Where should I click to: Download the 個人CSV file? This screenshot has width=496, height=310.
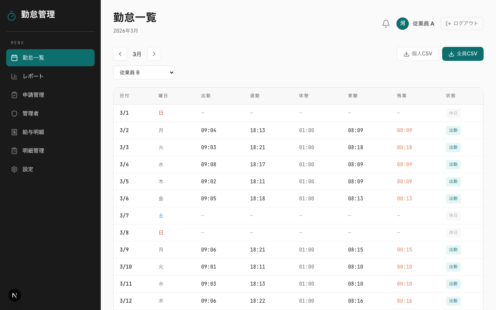pyautogui.click(x=417, y=54)
